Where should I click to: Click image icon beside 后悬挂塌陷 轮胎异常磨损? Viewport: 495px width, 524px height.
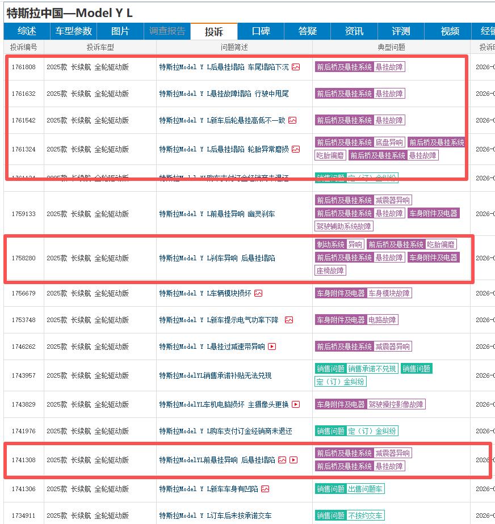[296, 149]
